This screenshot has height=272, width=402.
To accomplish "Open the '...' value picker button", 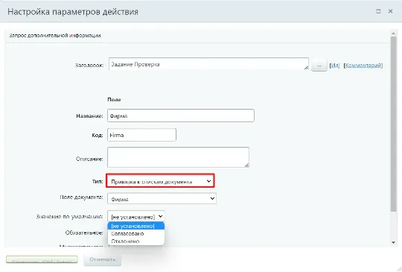I will (x=319, y=66).
